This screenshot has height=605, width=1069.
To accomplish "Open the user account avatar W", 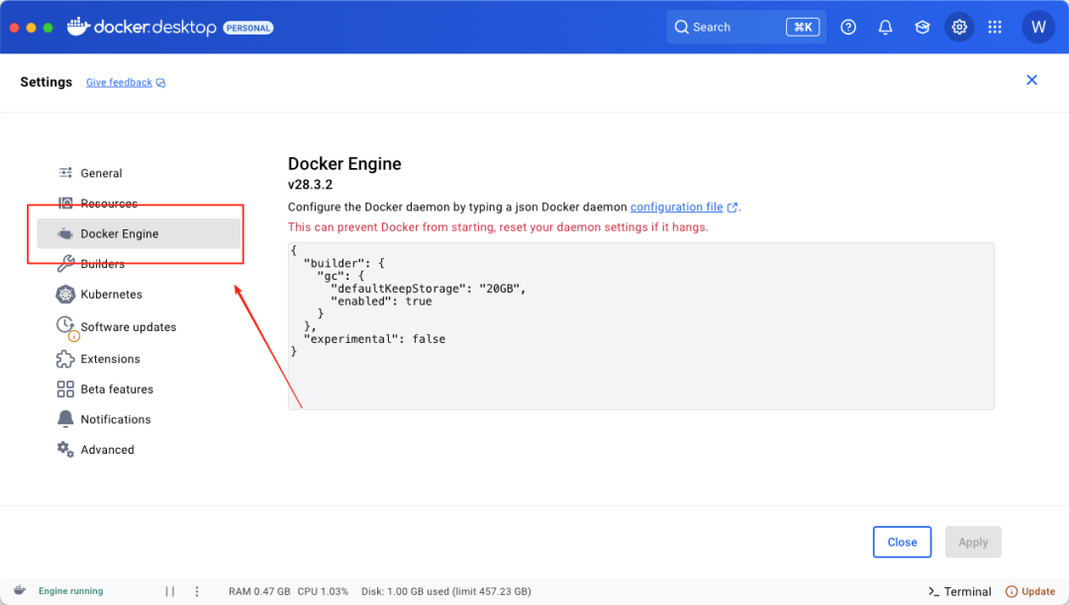I will [x=1038, y=28].
